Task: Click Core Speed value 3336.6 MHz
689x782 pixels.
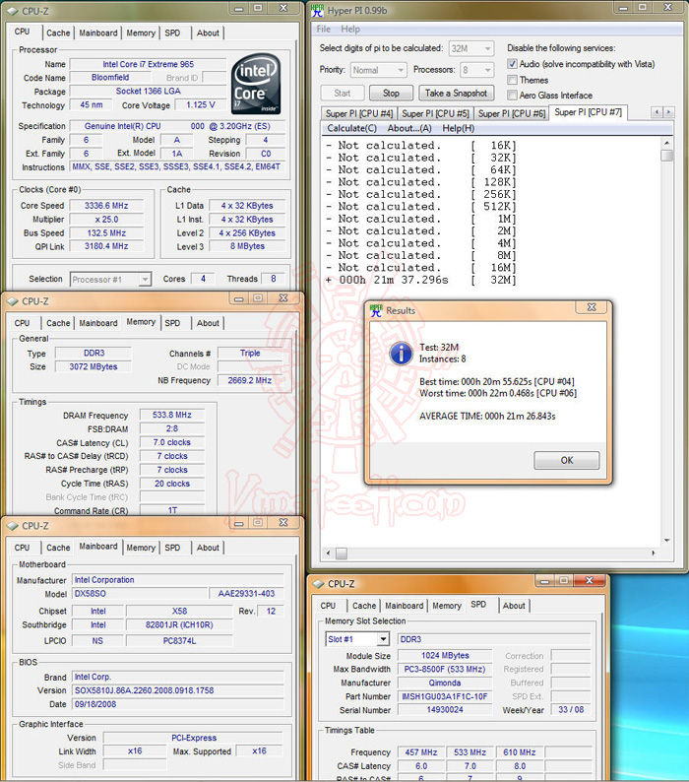Action: tap(106, 206)
